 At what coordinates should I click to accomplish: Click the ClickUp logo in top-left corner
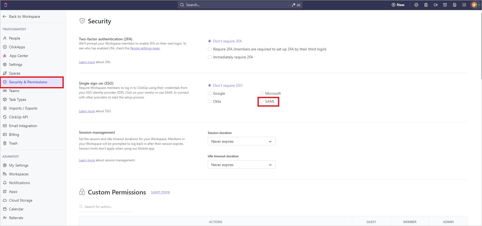(6, 5)
